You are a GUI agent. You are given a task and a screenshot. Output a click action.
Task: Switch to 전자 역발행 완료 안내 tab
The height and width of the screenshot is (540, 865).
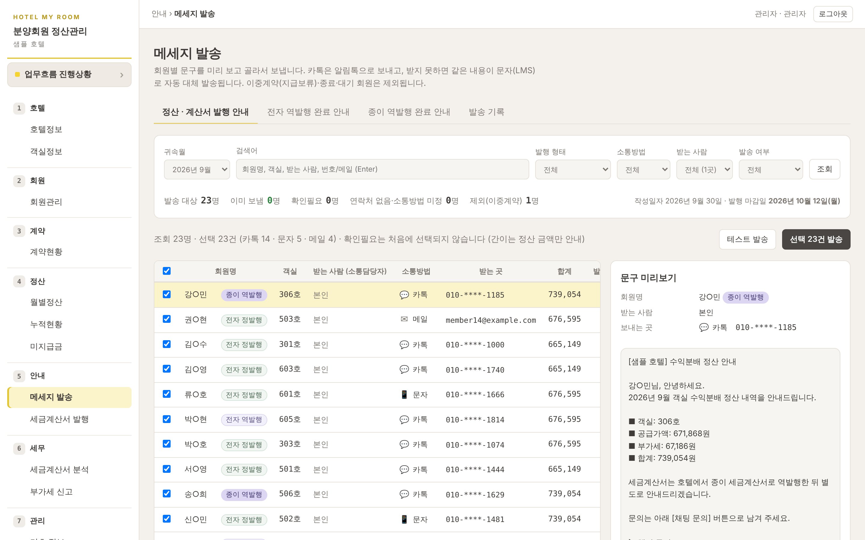pyautogui.click(x=308, y=112)
